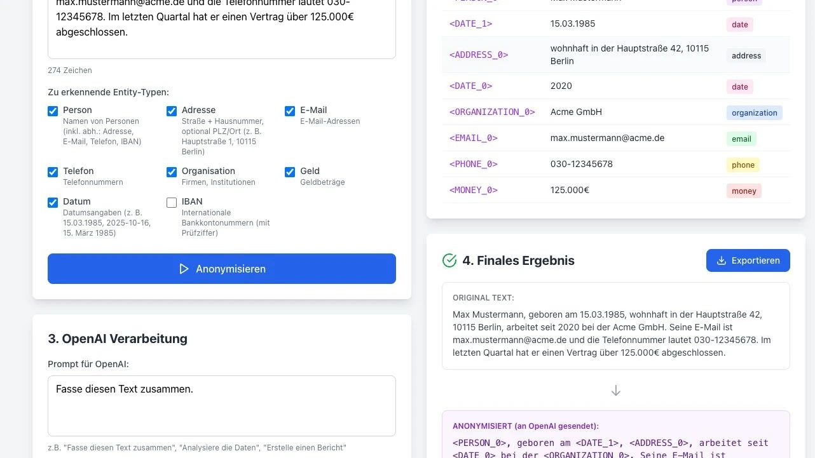Image resolution: width=815 pixels, height=458 pixels.
Task: Click the OpenAI prompt text field
Action: click(x=221, y=405)
